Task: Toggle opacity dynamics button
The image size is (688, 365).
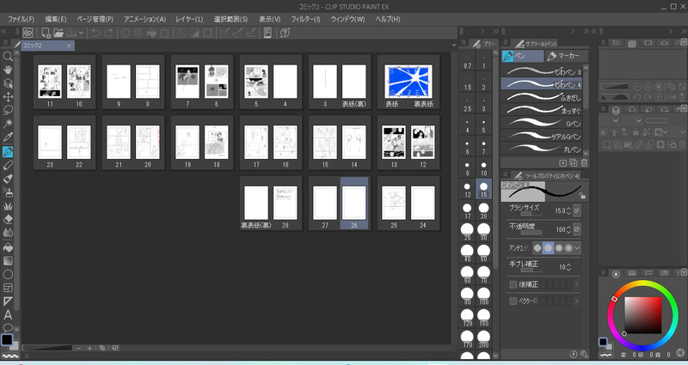Action: point(577,229)
